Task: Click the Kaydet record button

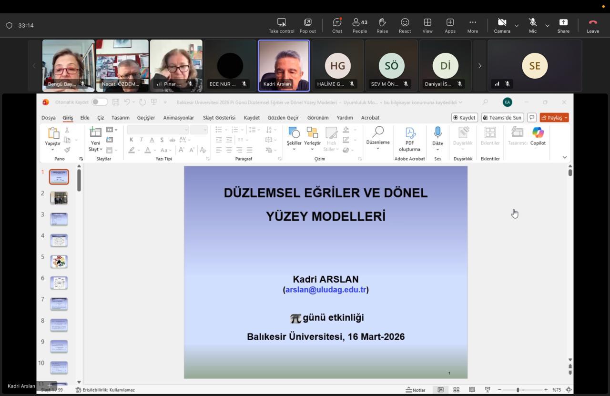Action: pos(464,118)
